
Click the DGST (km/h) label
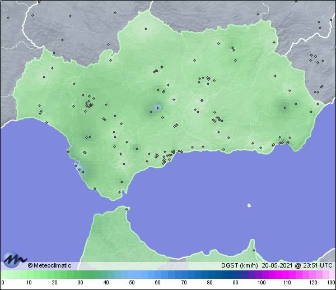pyautogui.click(x=240, y=265)
